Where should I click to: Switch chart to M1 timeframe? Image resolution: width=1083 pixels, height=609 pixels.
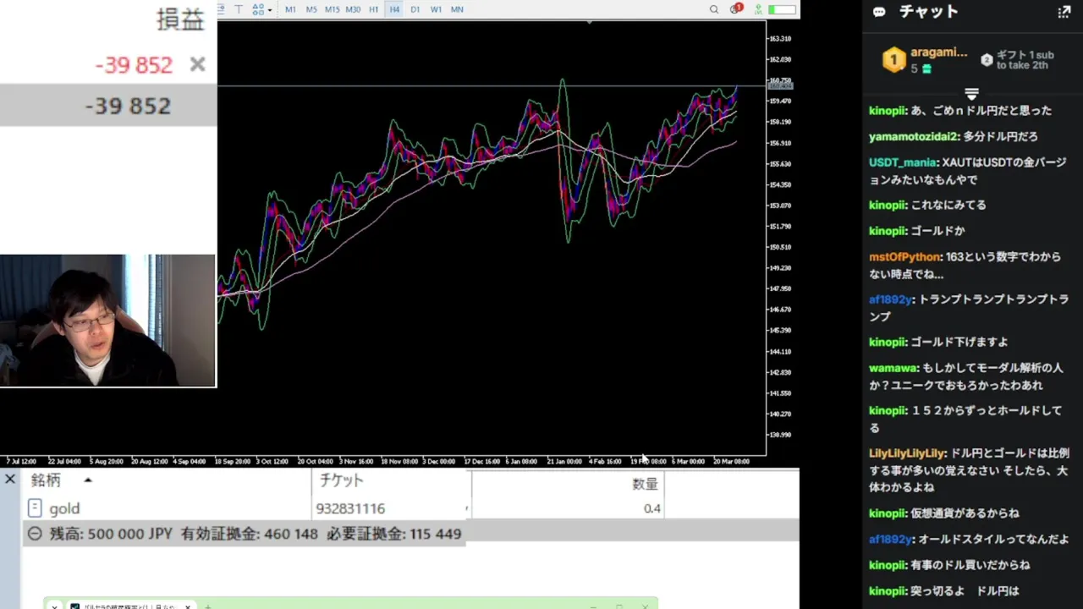coord(290,9)
